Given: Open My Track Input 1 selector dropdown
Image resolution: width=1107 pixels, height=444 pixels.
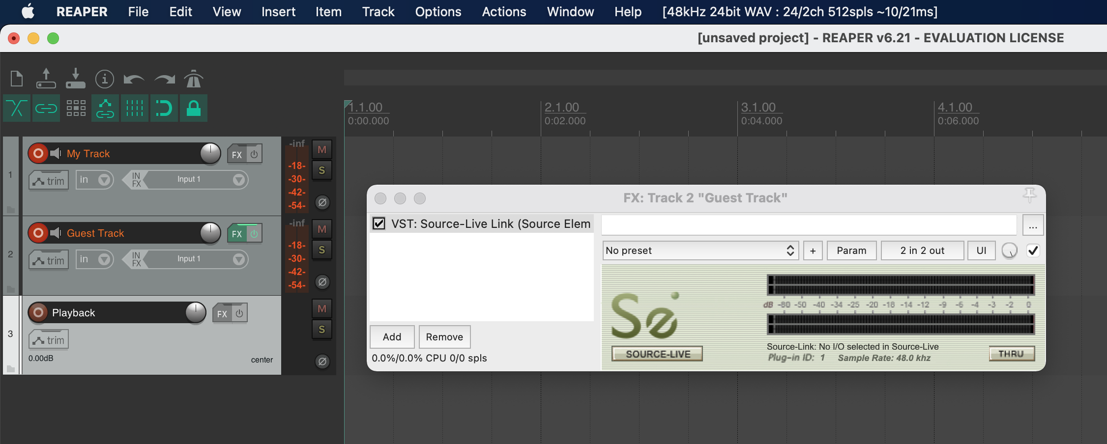Looking at the screenshot, I should tap(197, 180).
